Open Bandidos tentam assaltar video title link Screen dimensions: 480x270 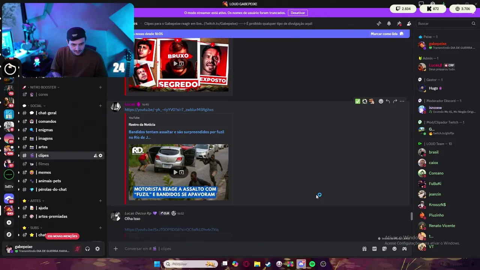(x=176, y=135)
